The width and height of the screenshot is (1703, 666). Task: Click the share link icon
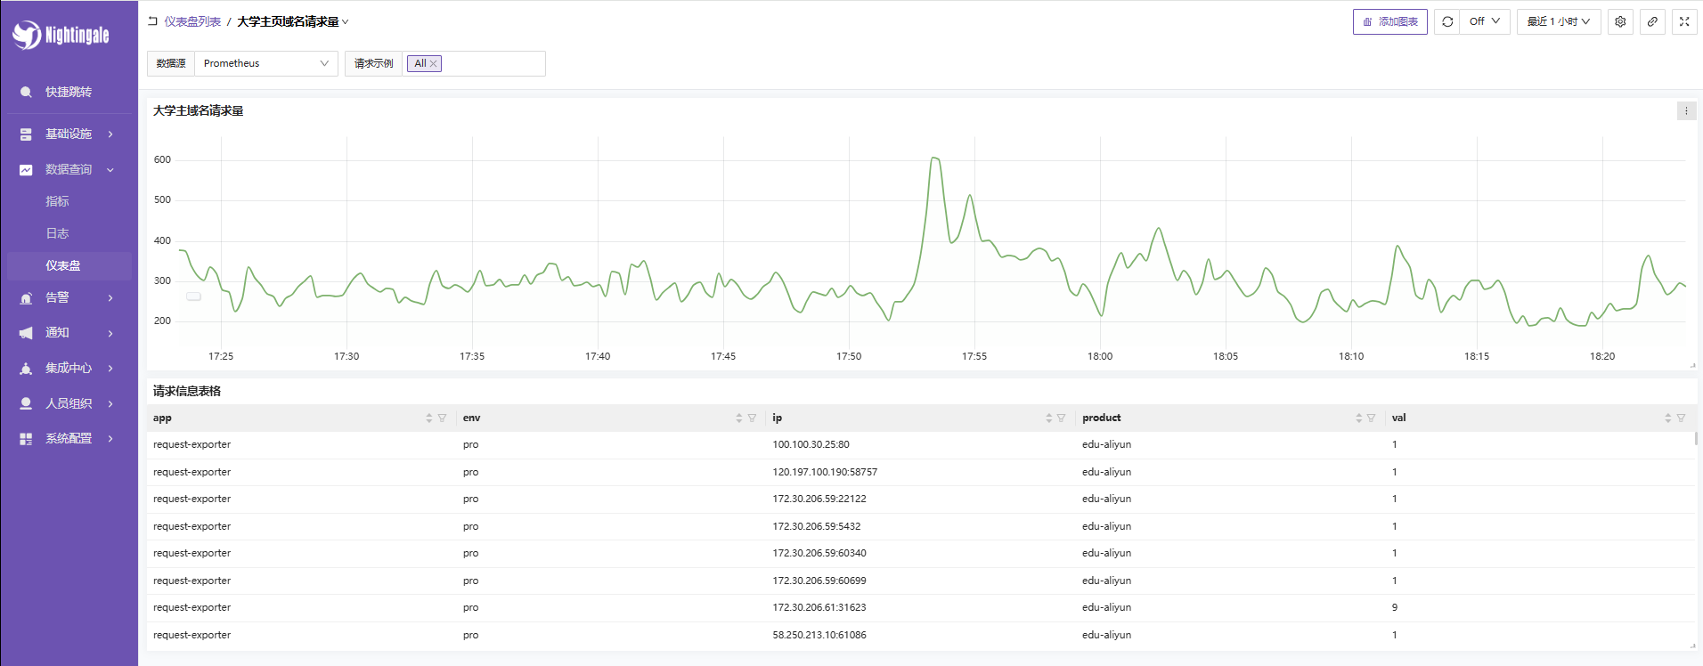(1652, 22)
